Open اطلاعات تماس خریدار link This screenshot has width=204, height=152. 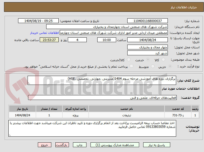point(45,33)
